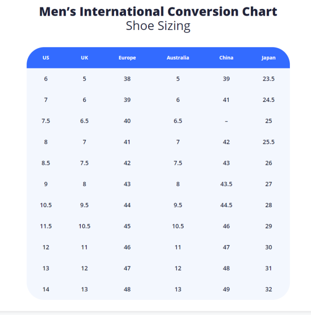Click China size 44.5 cell
The height and width of the screenshot is (315, 311).
[226, 205]
